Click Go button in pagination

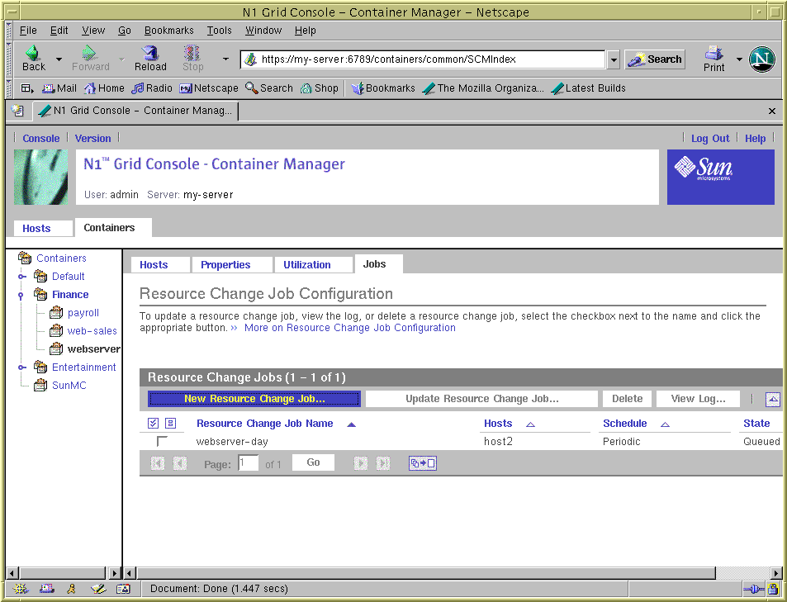pyautogui.click(x=313, y=462)
